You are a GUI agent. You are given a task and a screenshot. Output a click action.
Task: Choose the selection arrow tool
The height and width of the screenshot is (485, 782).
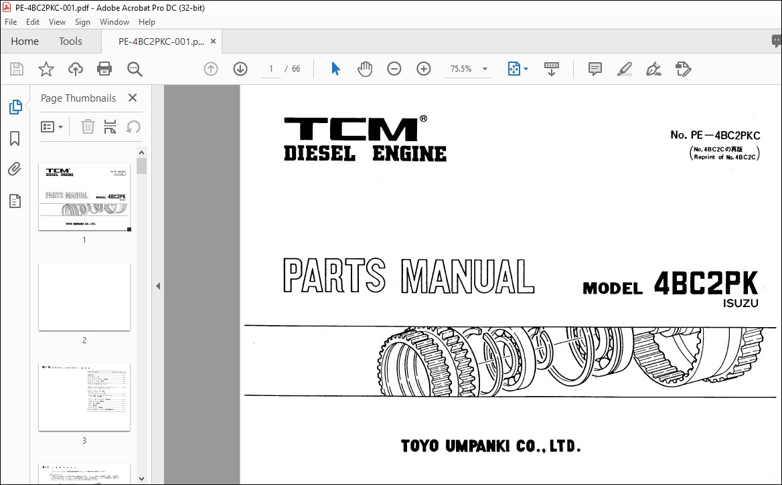pyautogui.click(x=335, y=69)
